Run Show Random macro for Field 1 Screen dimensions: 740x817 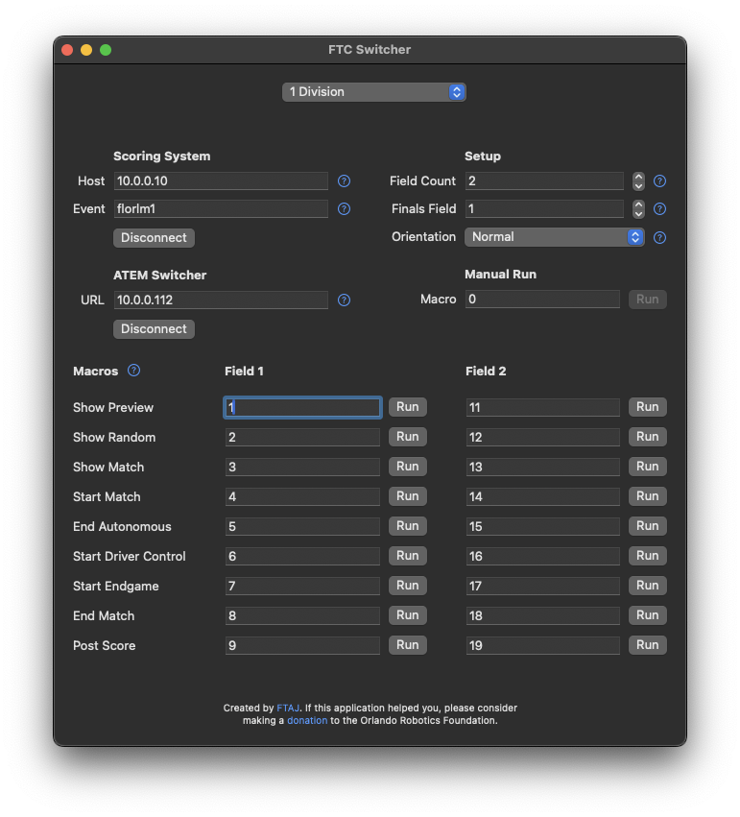click(407, 437)
